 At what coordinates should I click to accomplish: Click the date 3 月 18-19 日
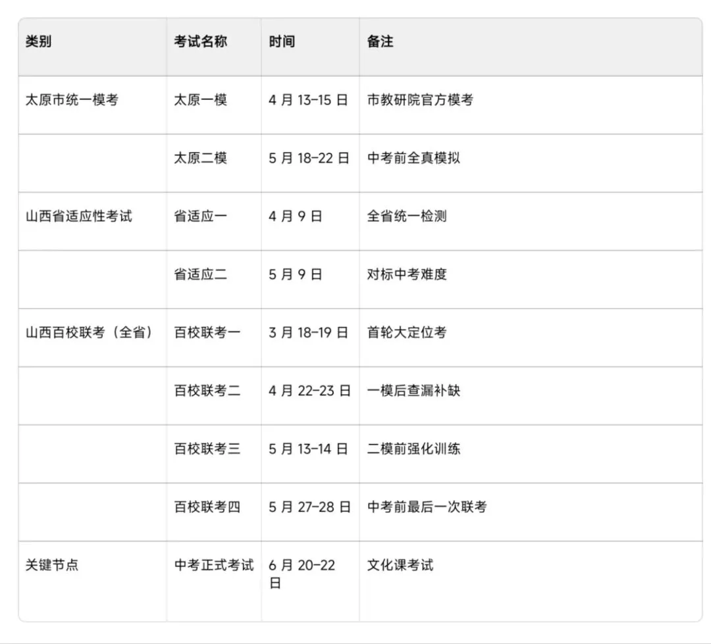click(x=308, y=332)
